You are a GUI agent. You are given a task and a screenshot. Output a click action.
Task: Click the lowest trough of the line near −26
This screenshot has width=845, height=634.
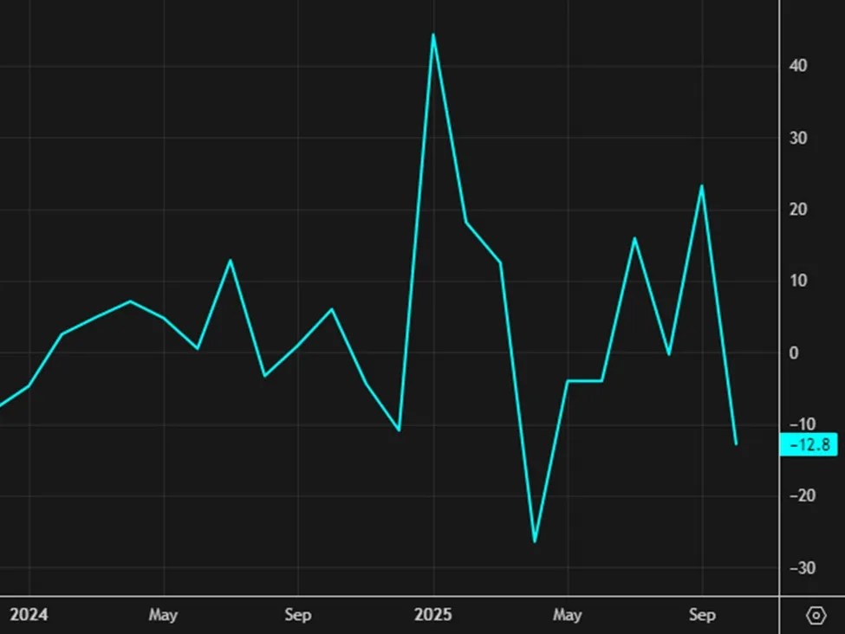[534, 541]
